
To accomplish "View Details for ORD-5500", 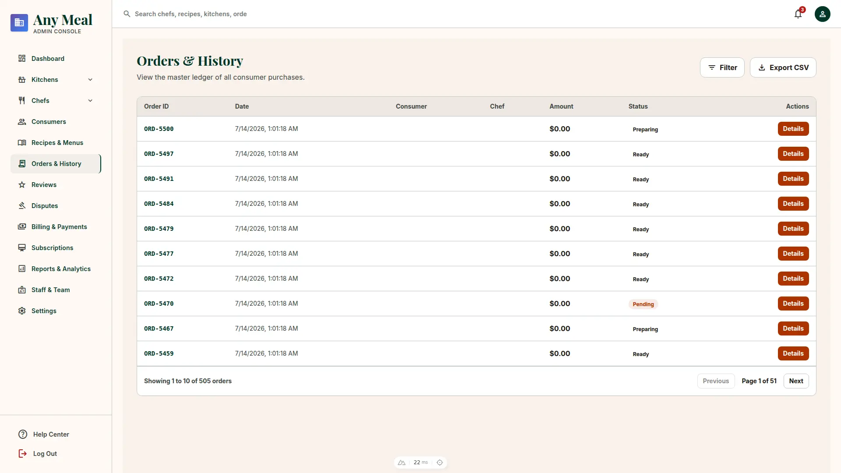I will click(793, 129).
